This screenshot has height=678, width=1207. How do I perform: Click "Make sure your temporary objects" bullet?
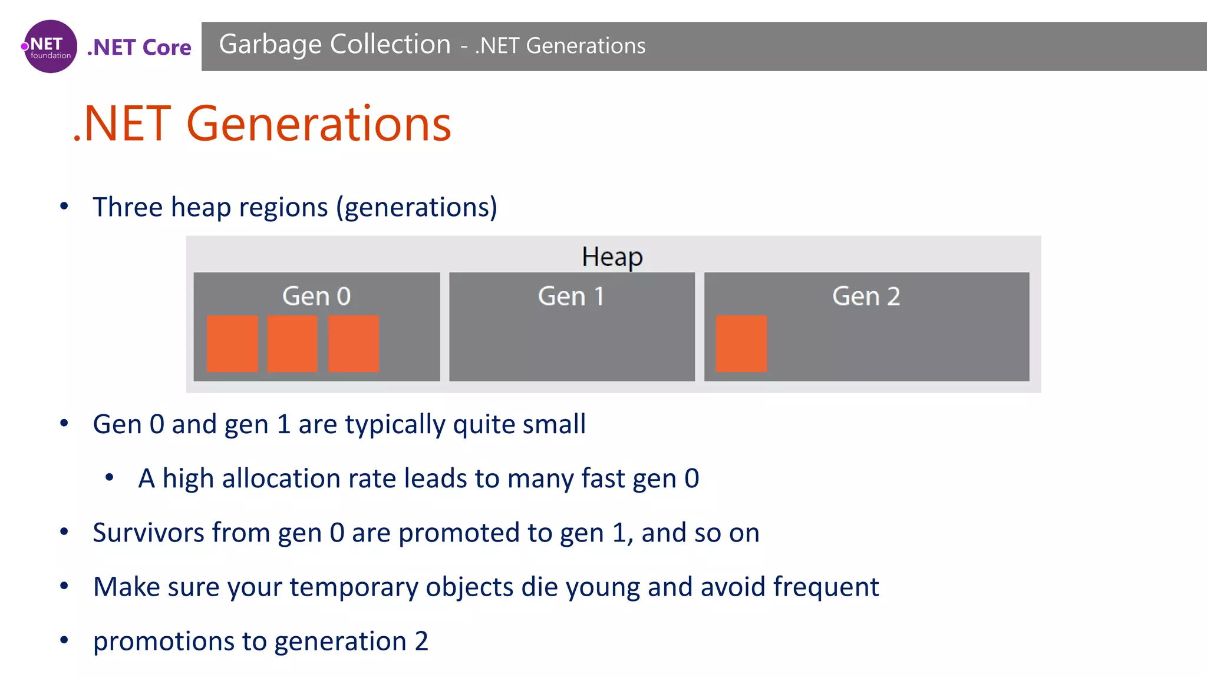486,587
